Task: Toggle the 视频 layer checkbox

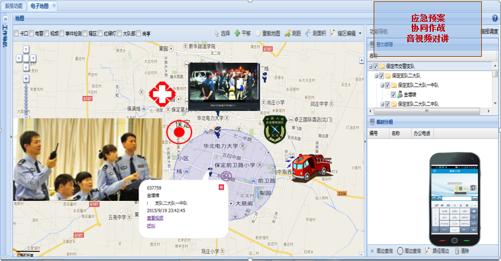Action: 47,33
